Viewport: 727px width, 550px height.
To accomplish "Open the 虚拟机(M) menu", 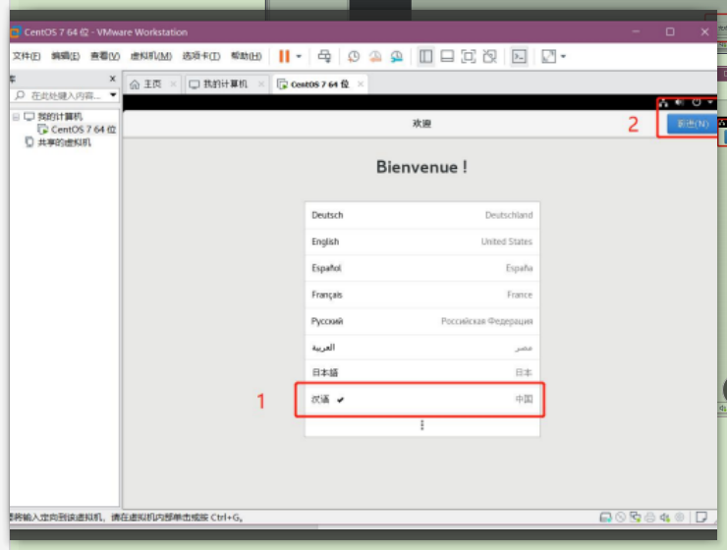I will 151,56.
